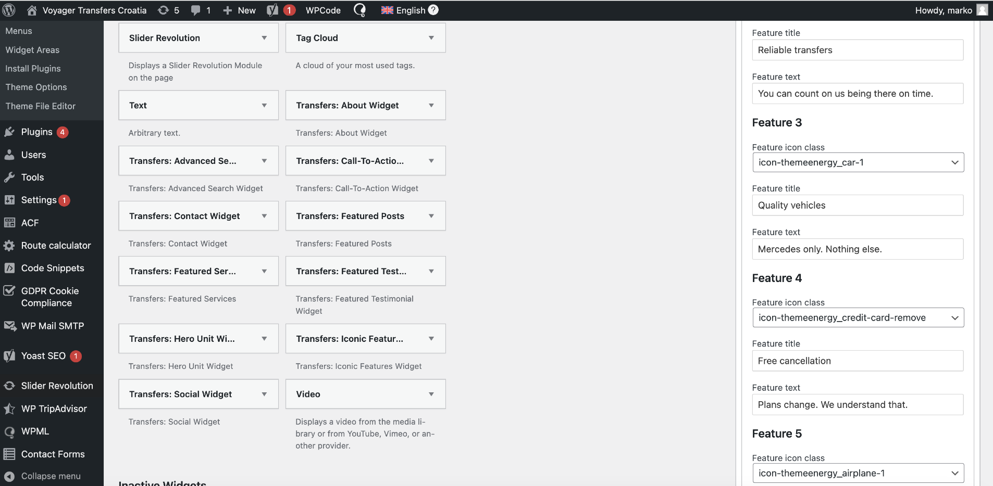The image size is (993, 486).
Task: Open Theme Options submenu item
Action: click(x=36, y=87)
